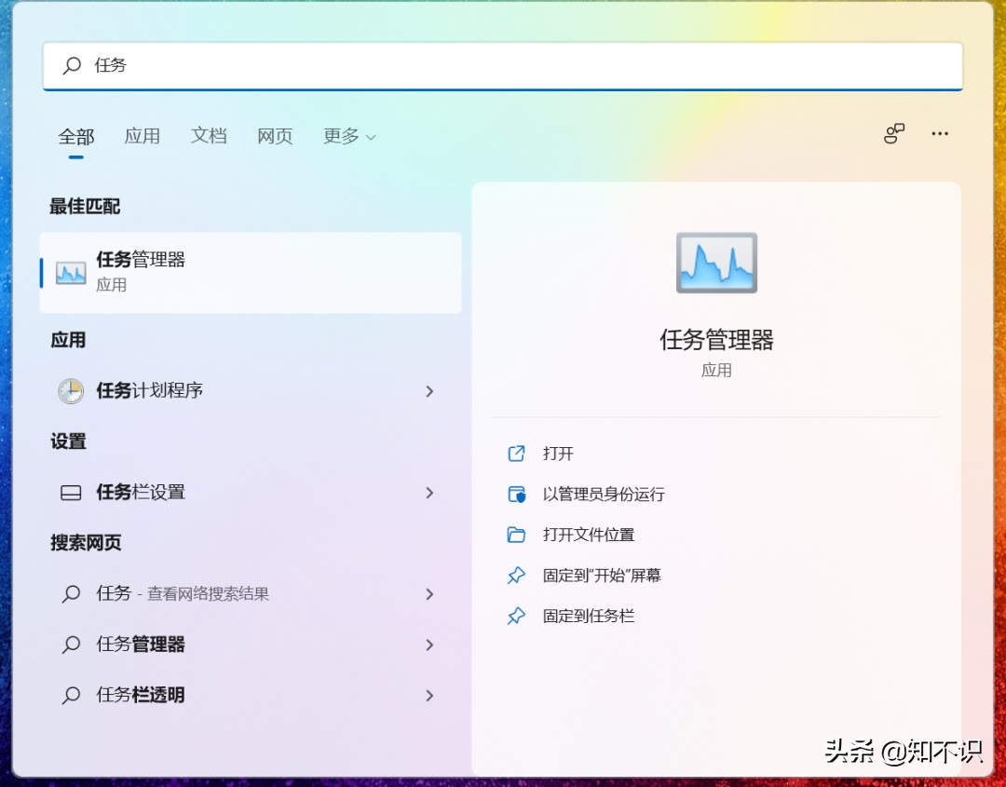Open search options via the ellipsis icon
The height and width of the screenshot is (787, 1006).
(x=940, y=134)
